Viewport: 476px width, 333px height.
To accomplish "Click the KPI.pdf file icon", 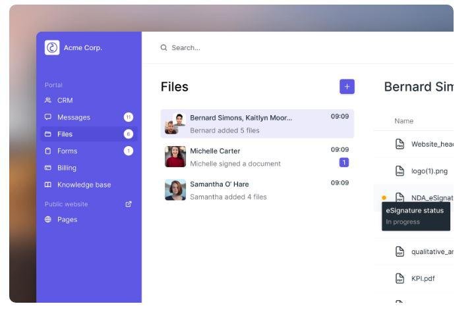I will coord(400,278).
